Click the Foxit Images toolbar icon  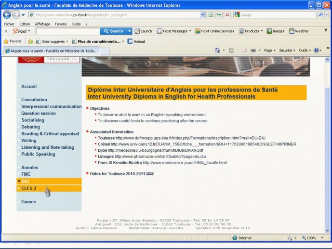(x=275, y=31)
